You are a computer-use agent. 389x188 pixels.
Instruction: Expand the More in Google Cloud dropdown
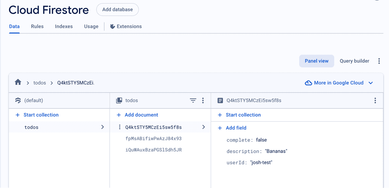(371, 83)
